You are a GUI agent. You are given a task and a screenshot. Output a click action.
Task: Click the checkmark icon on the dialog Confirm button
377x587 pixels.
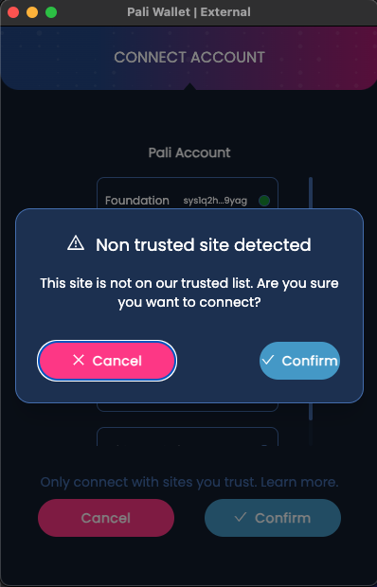(268, 360)
